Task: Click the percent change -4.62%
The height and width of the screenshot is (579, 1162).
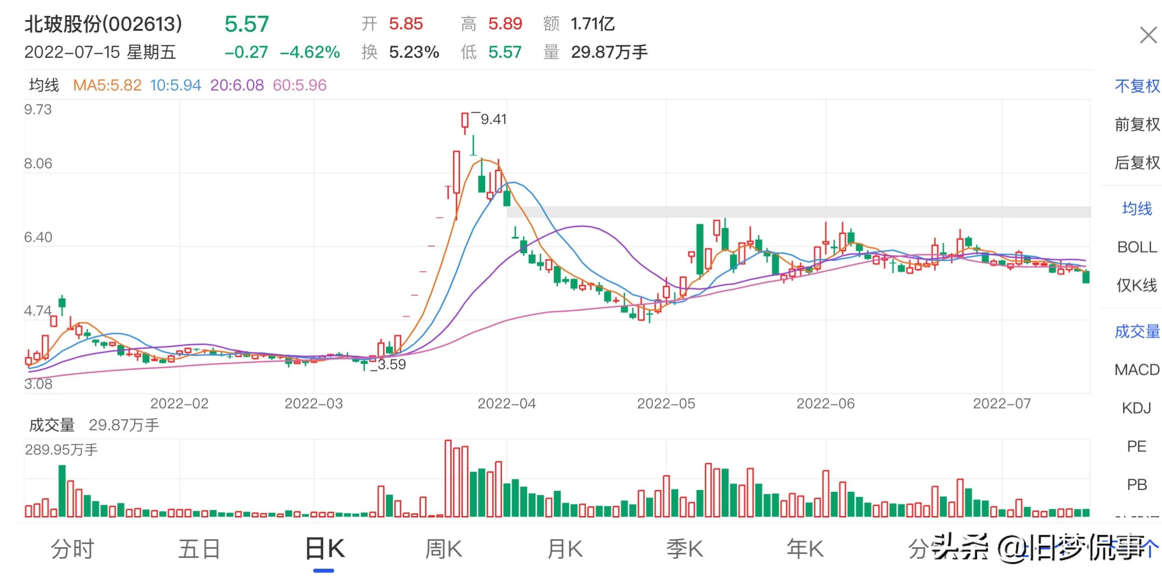Action: 310,52
